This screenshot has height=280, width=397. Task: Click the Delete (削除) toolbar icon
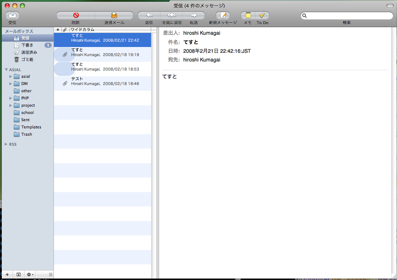point(76,16)
